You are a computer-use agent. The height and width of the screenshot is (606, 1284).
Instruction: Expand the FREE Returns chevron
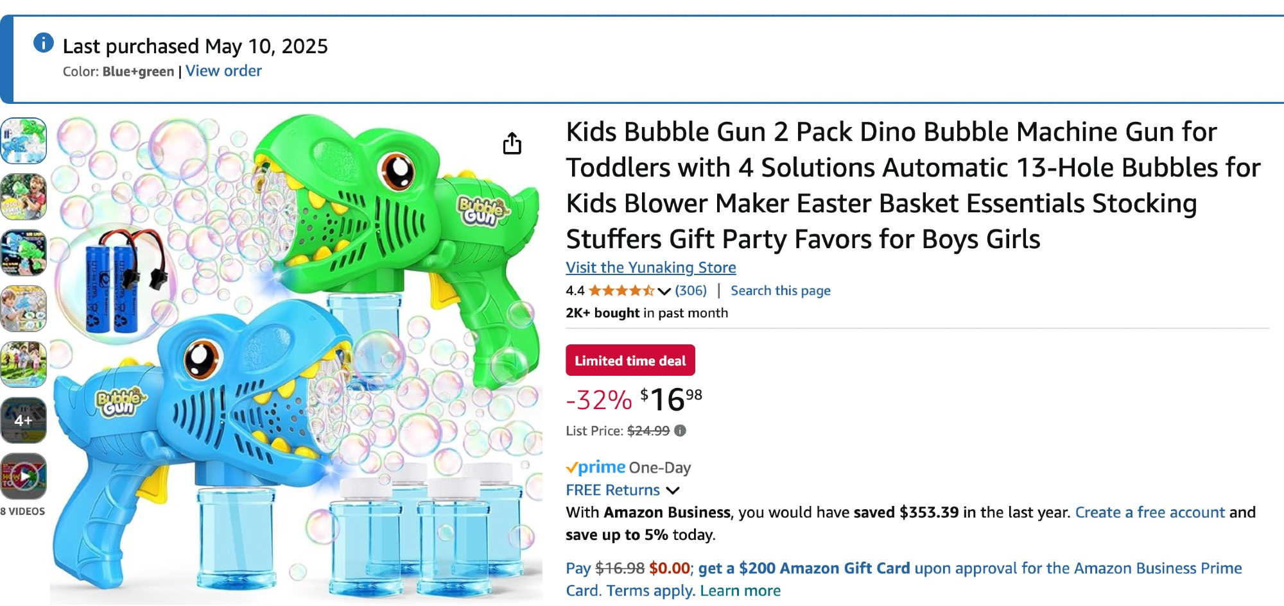(672, 491)
